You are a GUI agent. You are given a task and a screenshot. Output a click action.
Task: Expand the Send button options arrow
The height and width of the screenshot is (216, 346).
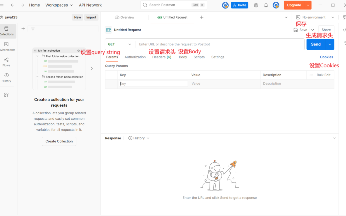[x=330, y=44]
